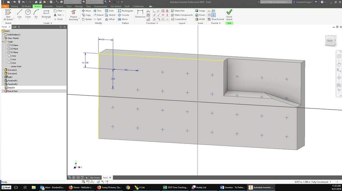Switch to the 3D Model ribbon tab
Viewport: 342px width, 191px height.
[26, 6]
